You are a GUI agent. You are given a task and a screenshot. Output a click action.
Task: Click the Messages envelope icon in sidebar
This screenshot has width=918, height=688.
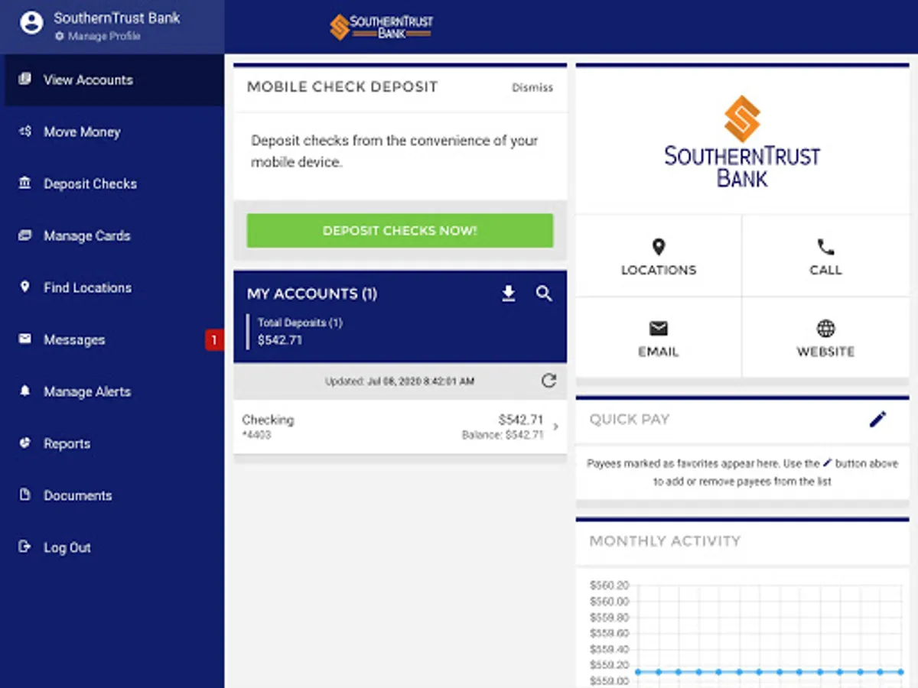[25, 339]
